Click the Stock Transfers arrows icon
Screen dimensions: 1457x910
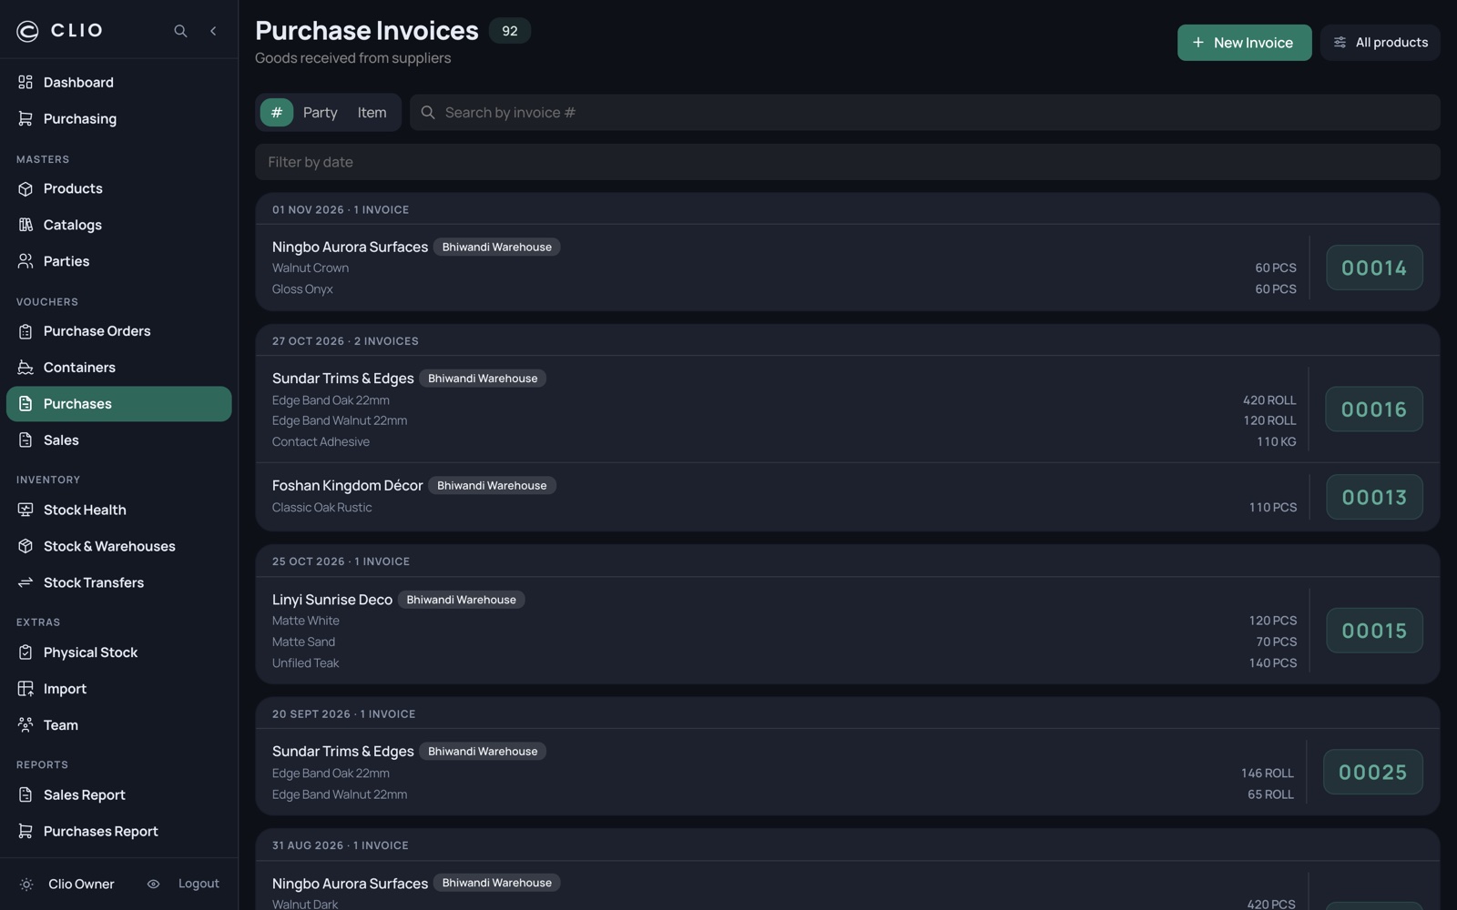[25, 583]
